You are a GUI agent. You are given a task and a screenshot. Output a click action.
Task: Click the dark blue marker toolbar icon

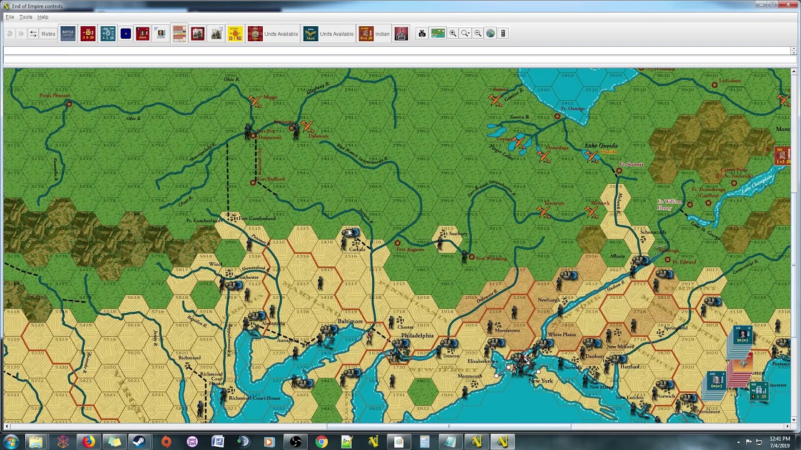pyautogui.click(x=126, y=34)
